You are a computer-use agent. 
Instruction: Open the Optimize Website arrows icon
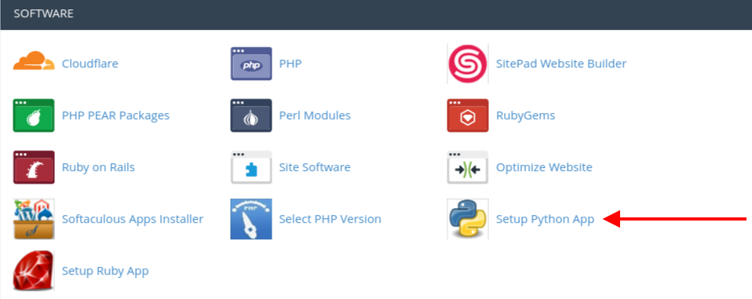click(x=468, y=167)
